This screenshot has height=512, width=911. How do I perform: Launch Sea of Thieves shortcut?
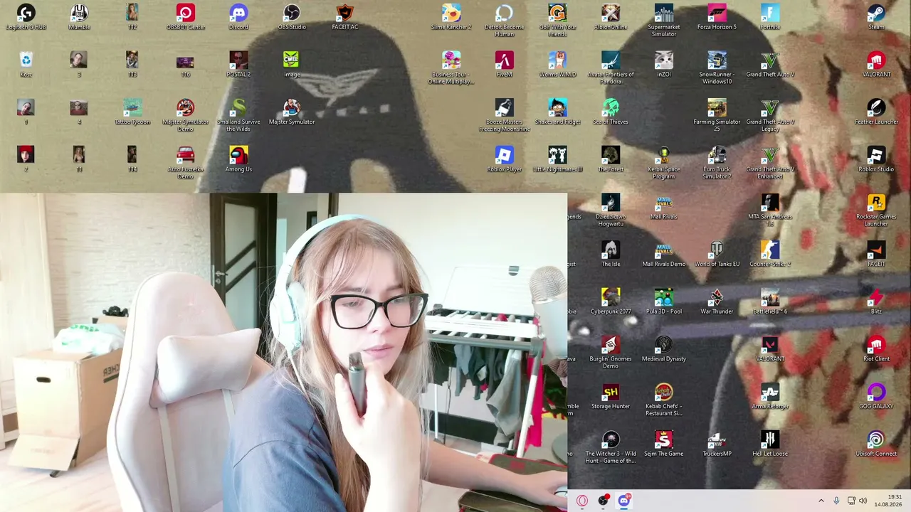click(x=611, y=112)
